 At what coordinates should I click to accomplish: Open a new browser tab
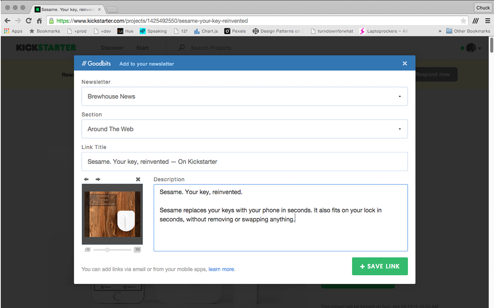pyautogui.click(x=112, y=10)
